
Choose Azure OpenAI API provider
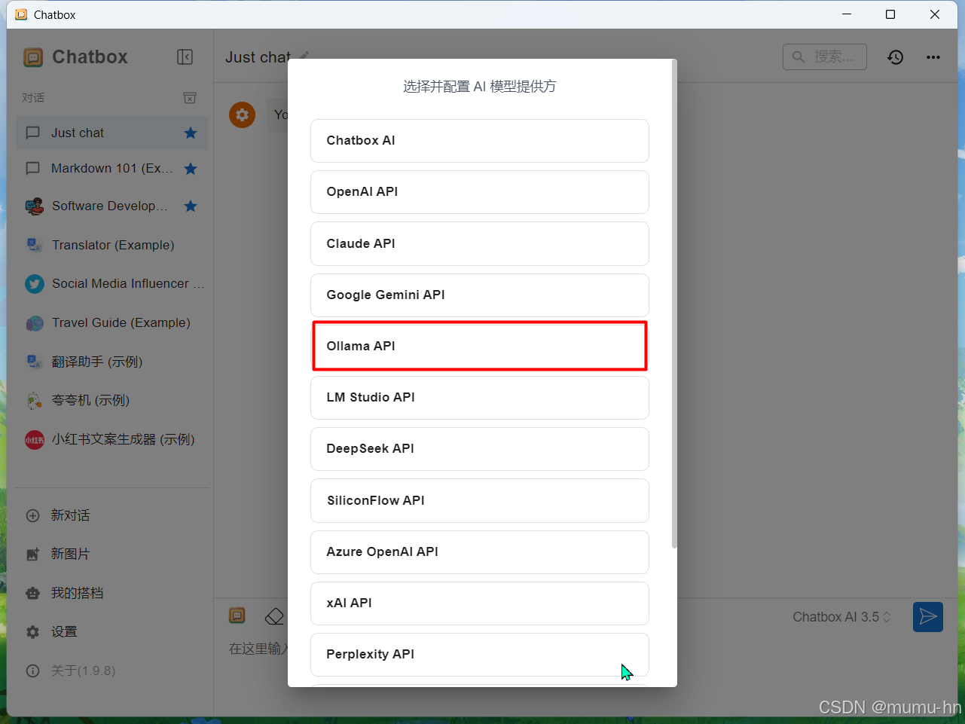click(x=480, y=552)
